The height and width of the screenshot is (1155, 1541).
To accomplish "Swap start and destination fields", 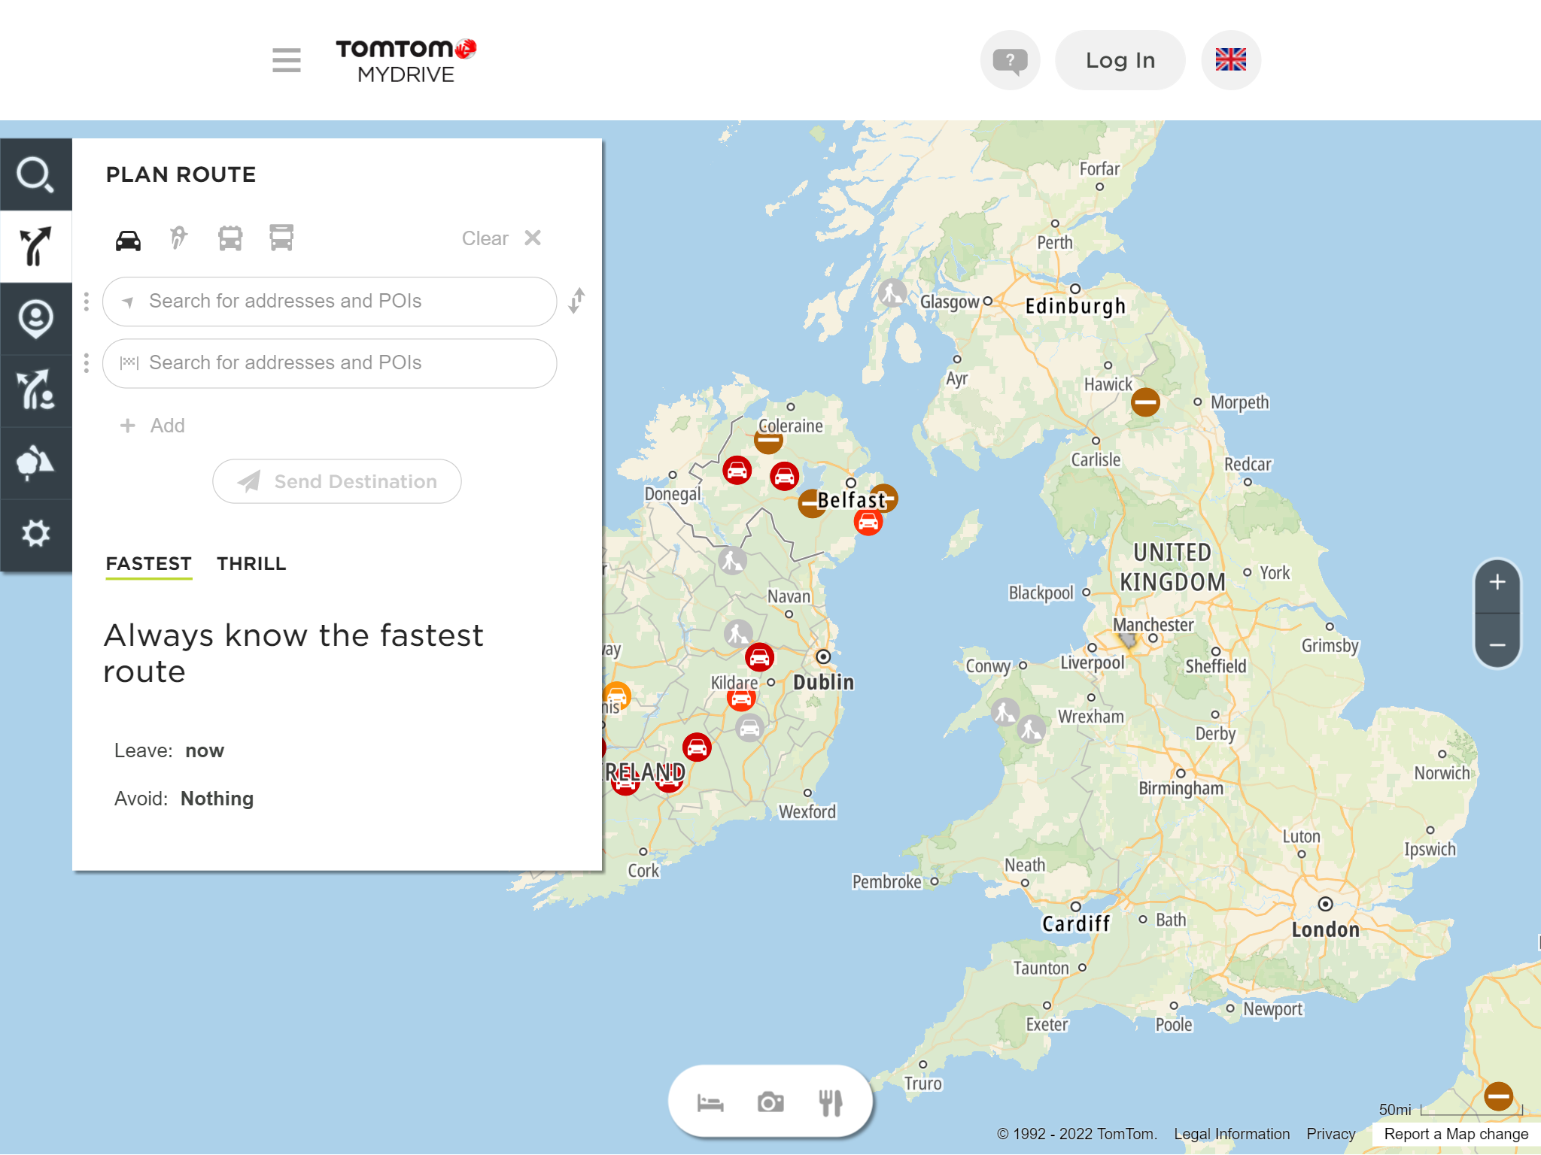I will tap(576, 301).
